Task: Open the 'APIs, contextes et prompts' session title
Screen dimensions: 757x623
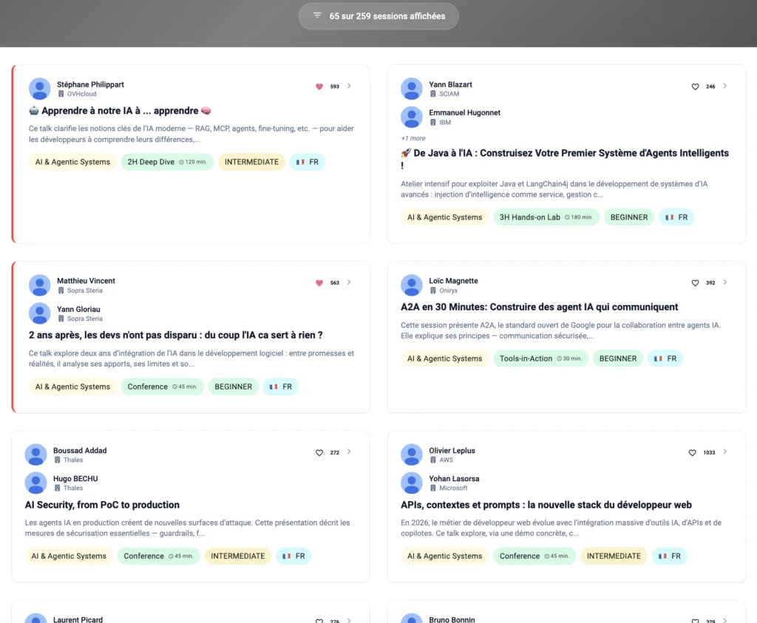Action: click(546, 505)
